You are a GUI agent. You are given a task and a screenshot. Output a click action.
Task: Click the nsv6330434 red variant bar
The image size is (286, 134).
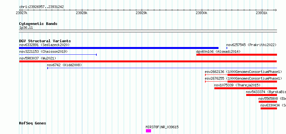[269, 108]
